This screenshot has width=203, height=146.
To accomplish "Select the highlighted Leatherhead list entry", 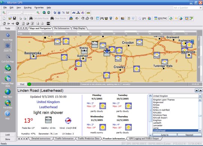I will tap(175, 131).
